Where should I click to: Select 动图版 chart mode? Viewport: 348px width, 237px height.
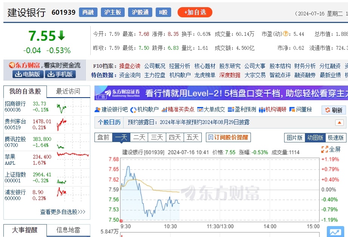coord(315,138)
